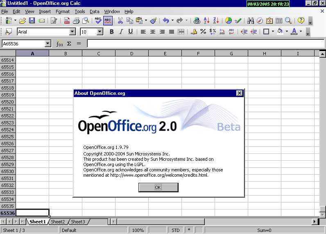Image resolution: width=326 pixels, height=234 pixels.
Task: Select column C header
Action: point(99,53)
